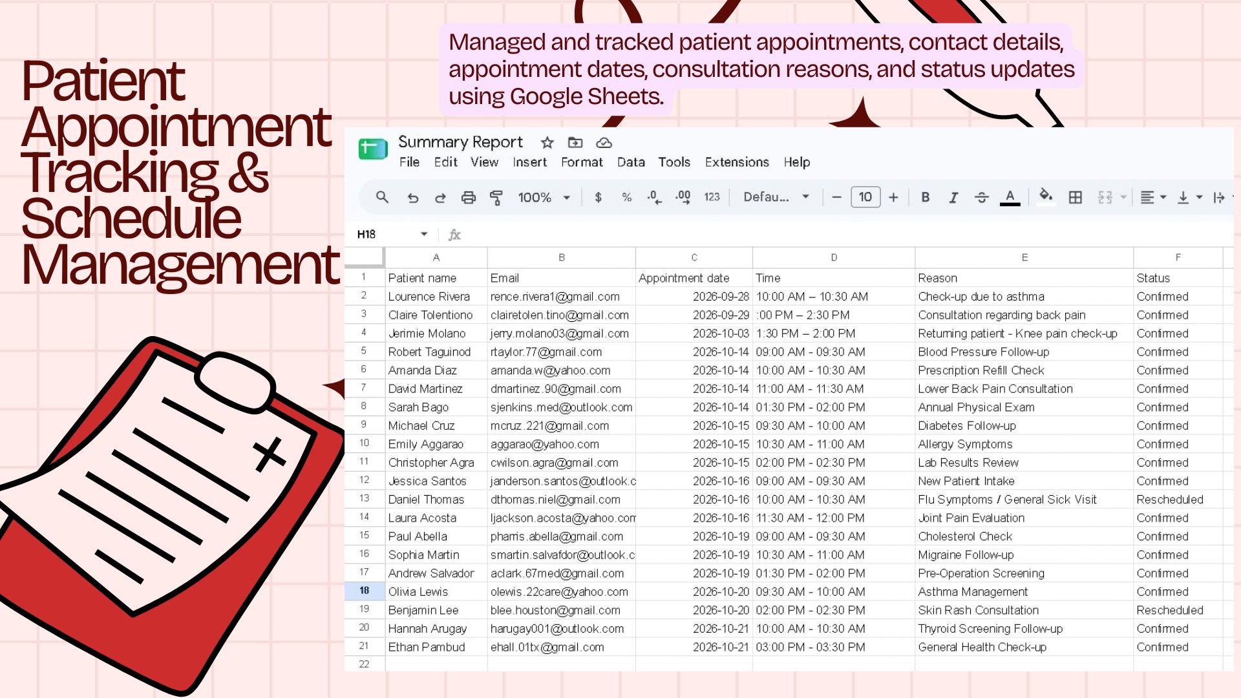Increase decimal places
Image resolution: width=1241 pixels, height=698 pixels.
coord(683,198)
